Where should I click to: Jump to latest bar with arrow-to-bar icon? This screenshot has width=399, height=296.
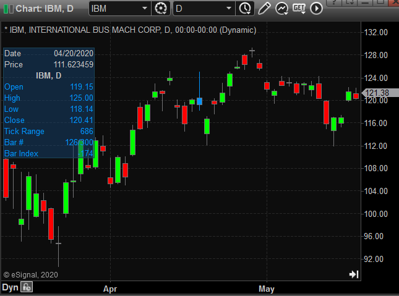point(354,274)
